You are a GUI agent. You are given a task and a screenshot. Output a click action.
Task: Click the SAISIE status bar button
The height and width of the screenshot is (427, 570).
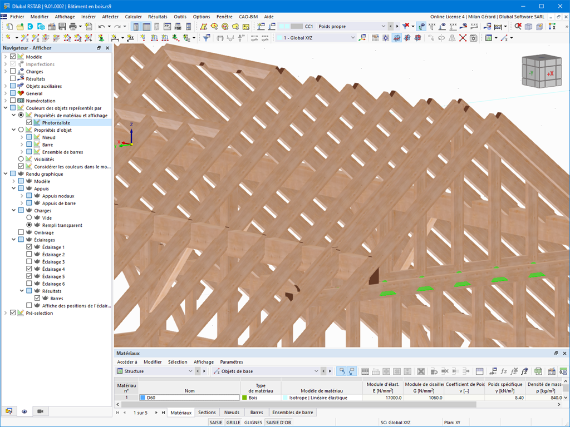[215, 423]
